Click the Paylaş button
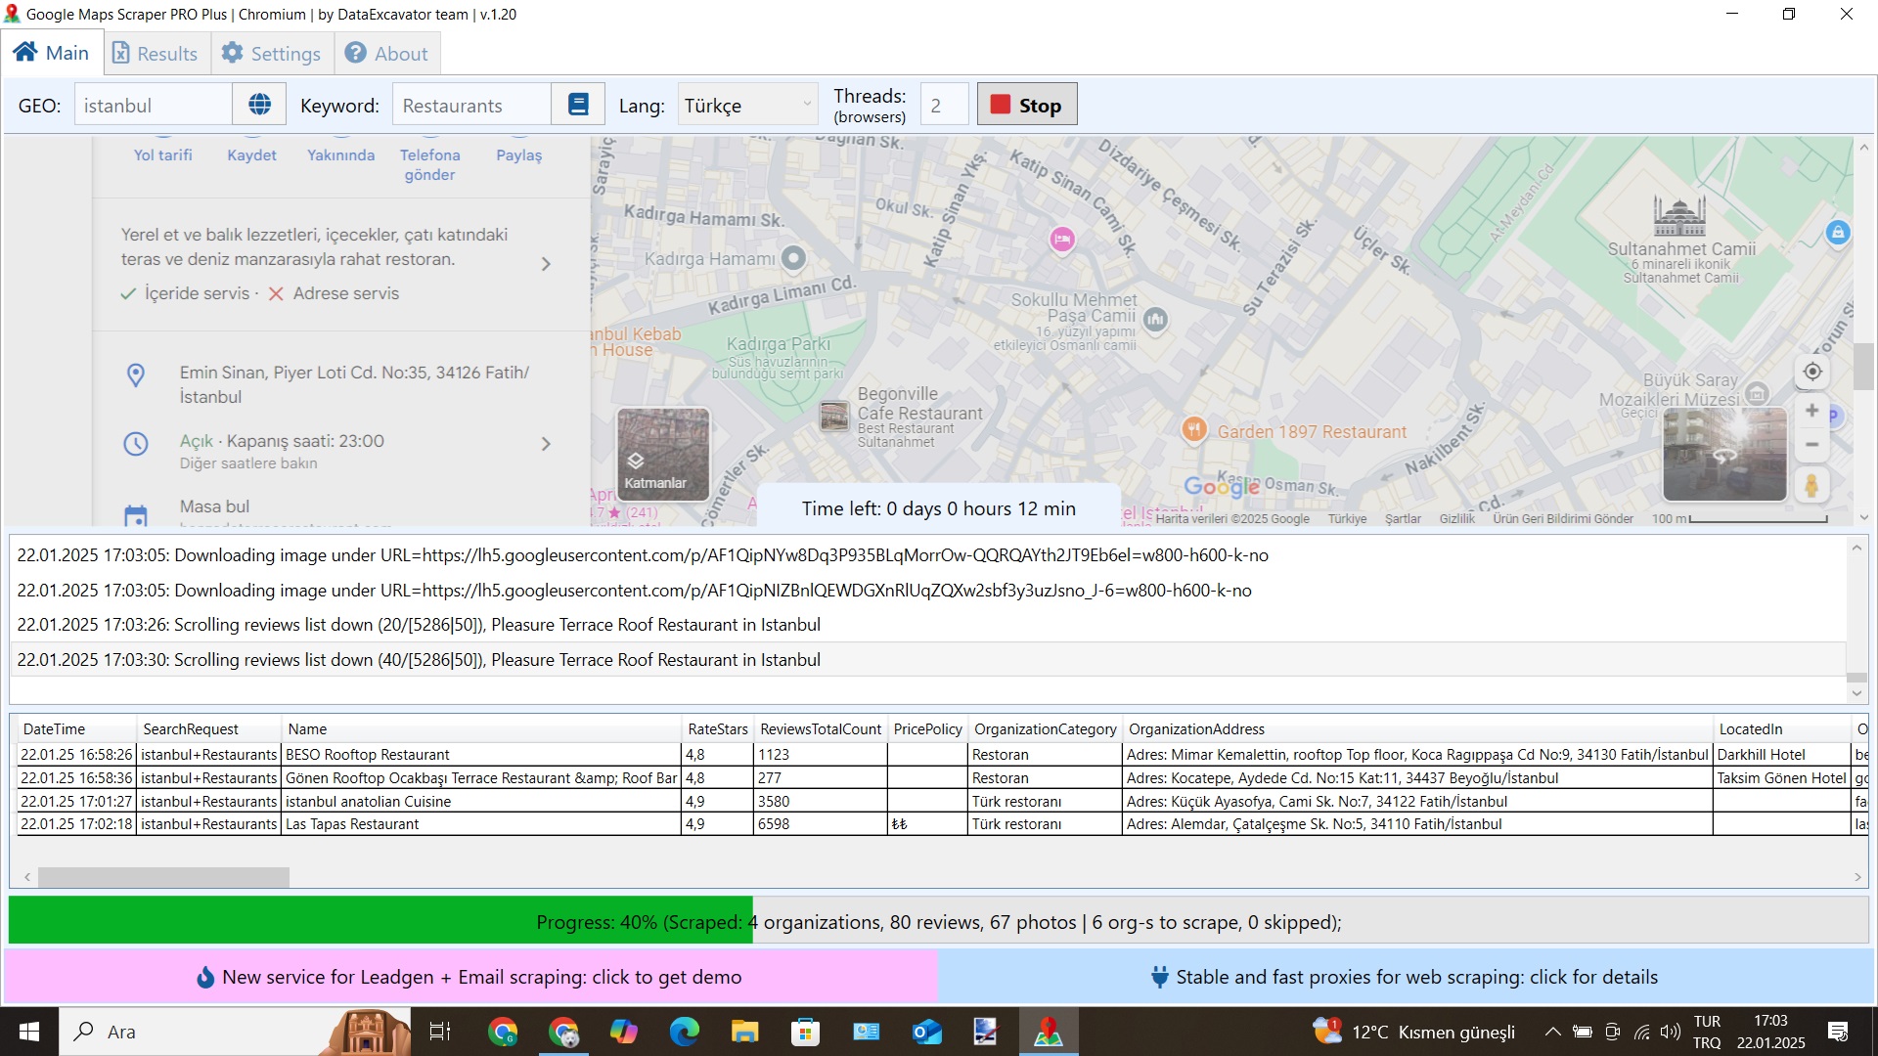The width and height of the screenshot is (1878, 1056). click(518, 154)
